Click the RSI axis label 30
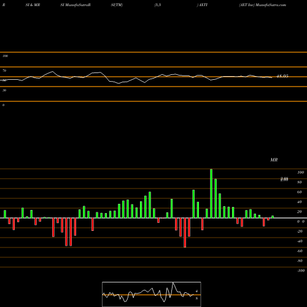Screen dimensions: 307x307 (4, 90)
